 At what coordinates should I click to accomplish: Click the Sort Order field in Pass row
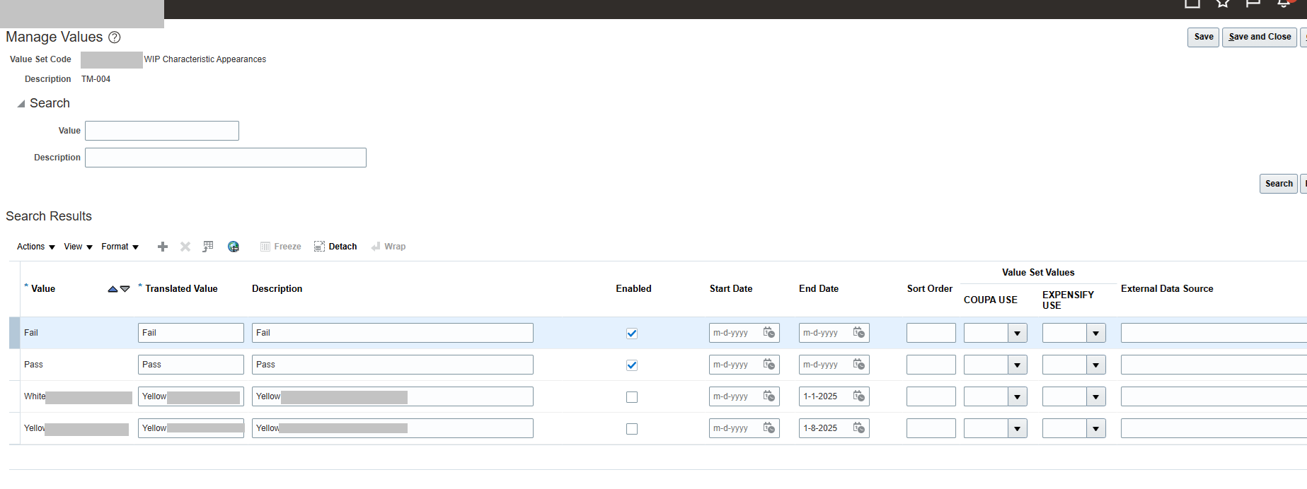931,365
